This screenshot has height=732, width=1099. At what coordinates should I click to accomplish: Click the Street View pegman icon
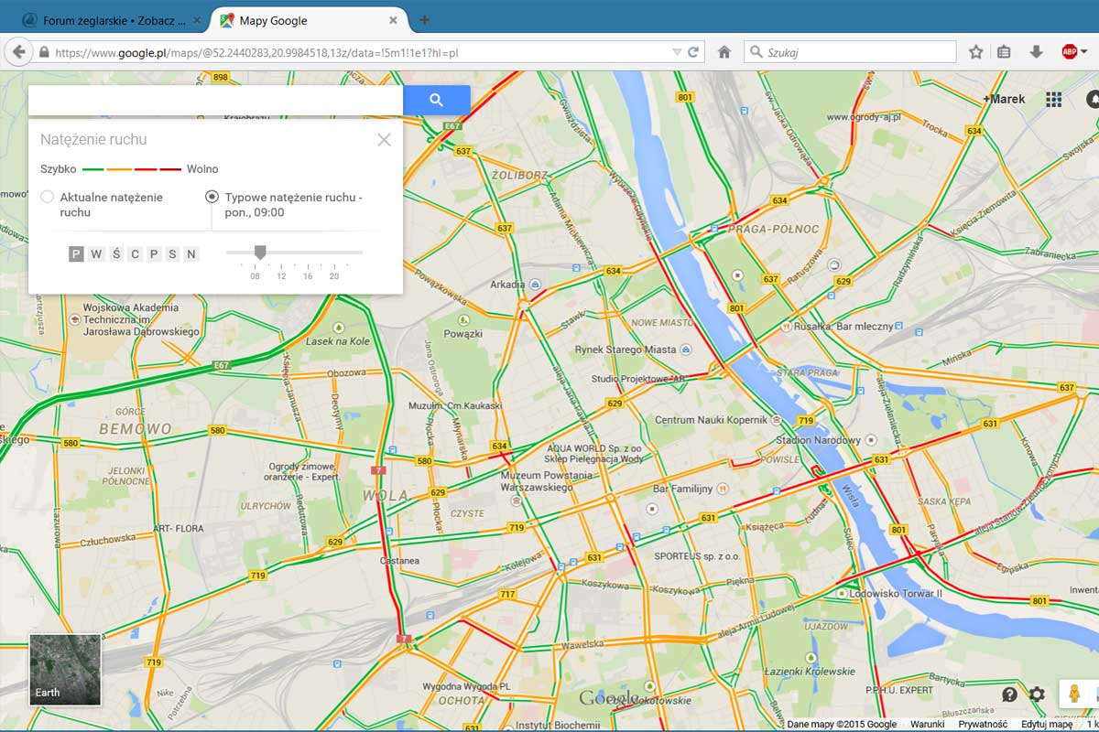(x=1075, y=694)
